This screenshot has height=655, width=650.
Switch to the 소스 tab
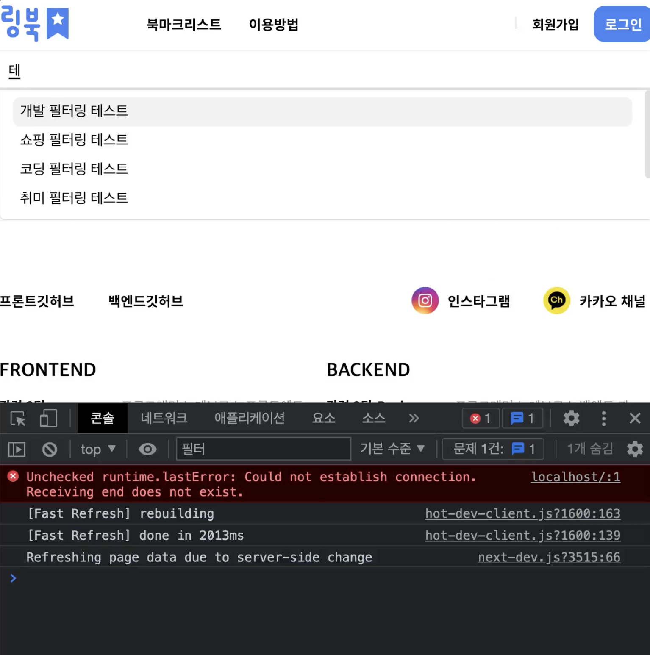pyautogui.click(x=374, y=418)
